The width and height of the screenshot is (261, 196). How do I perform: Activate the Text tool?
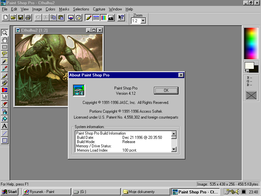pos(5,126)
